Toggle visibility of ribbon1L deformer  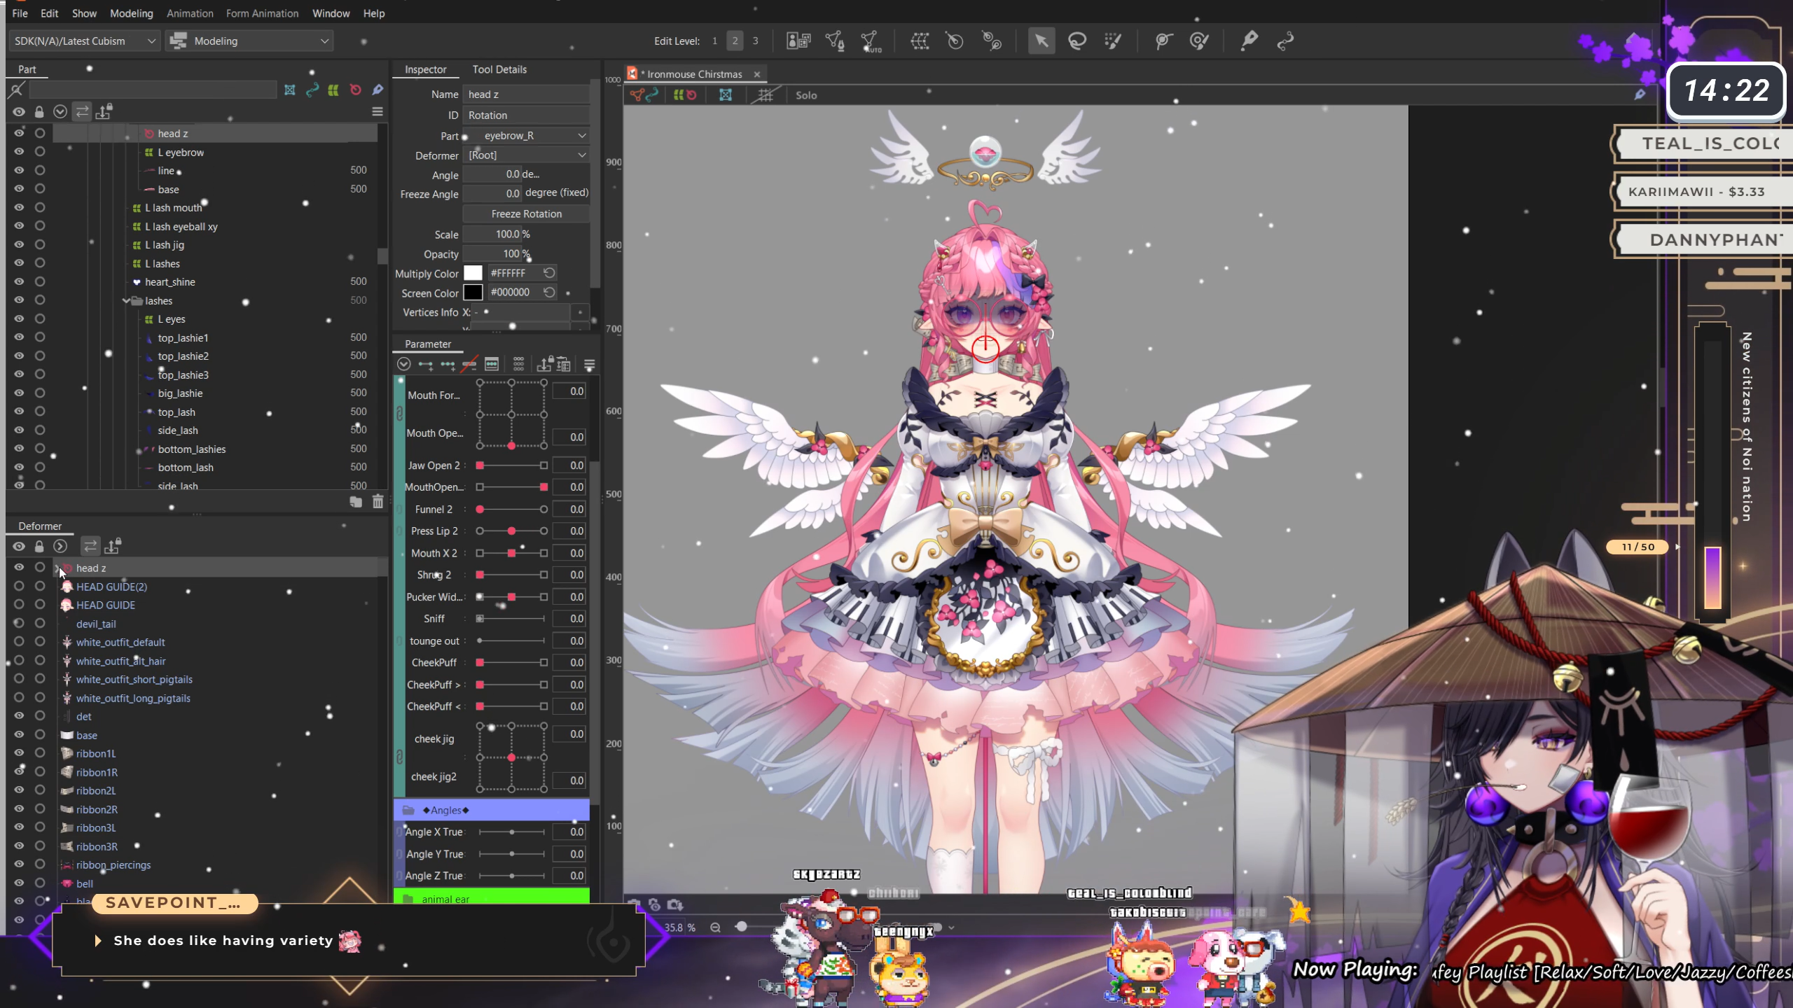click(19, 753)
